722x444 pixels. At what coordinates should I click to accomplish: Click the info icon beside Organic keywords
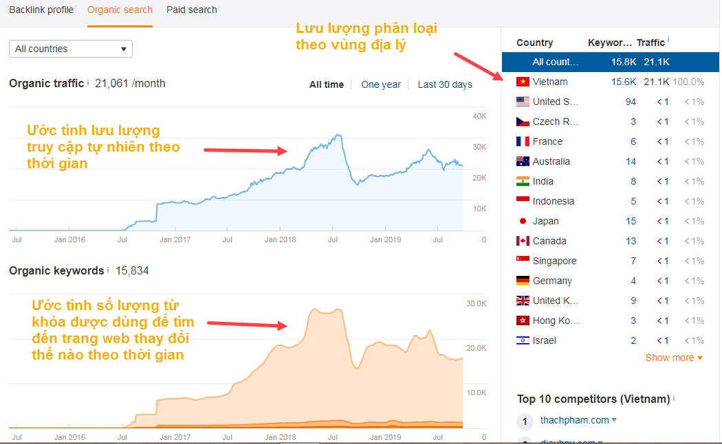pyautogui.click(x=109, y=270)
